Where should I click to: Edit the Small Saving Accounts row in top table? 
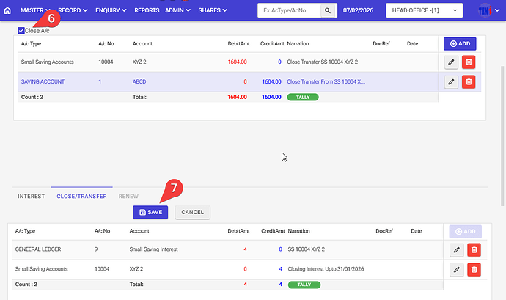tap(451, 62)
